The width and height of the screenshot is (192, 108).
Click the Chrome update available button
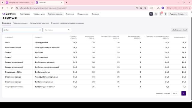click(x=177, y=8)
